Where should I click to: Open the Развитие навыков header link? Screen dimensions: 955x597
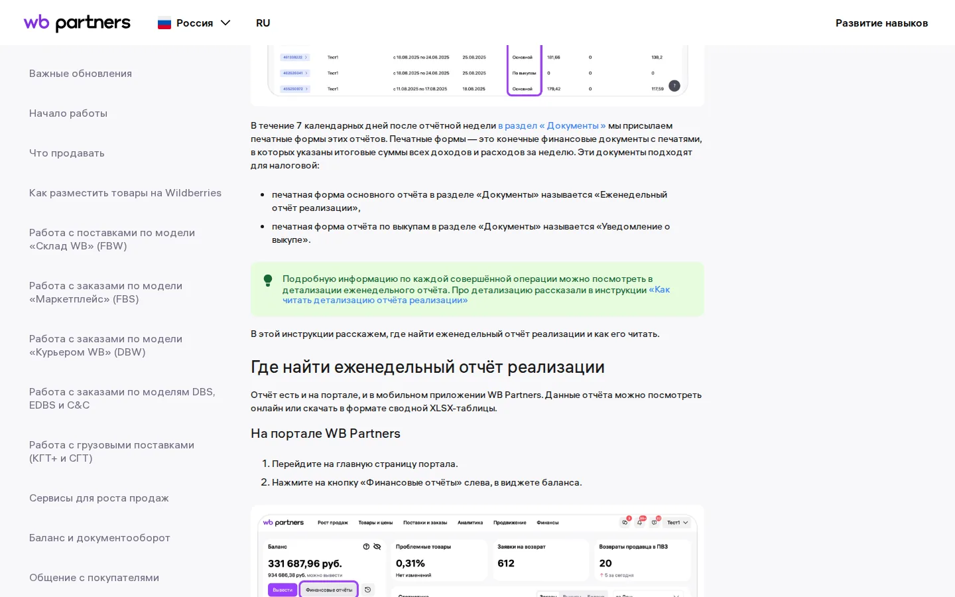click(881, 23)
